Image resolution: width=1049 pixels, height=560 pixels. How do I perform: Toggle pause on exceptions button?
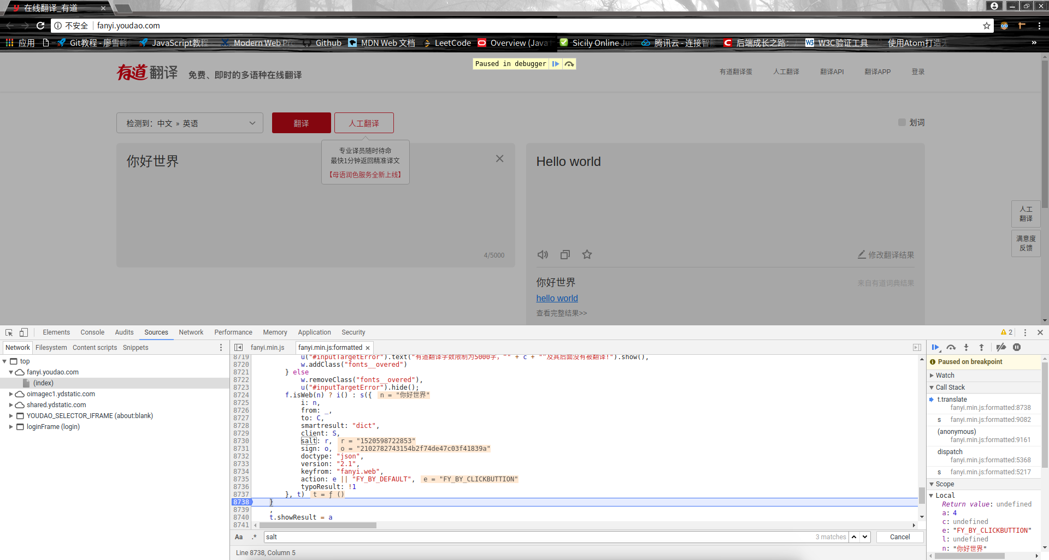click(1017, 348)
